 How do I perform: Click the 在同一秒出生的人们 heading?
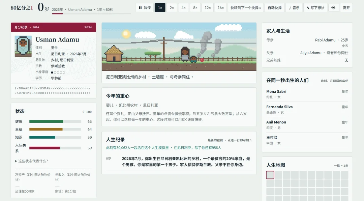click(287, 80)
